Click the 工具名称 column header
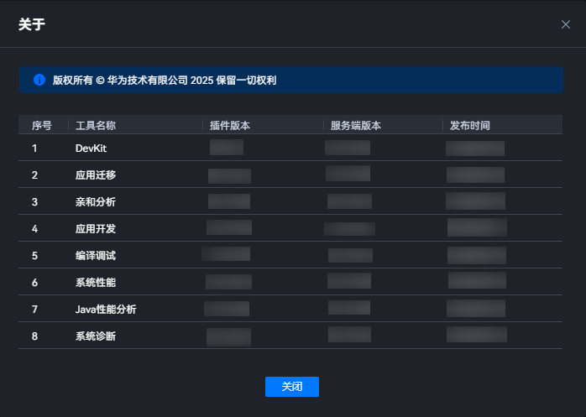Image resolution: width=586 pixels, height=417 pixels. point(96,126)
